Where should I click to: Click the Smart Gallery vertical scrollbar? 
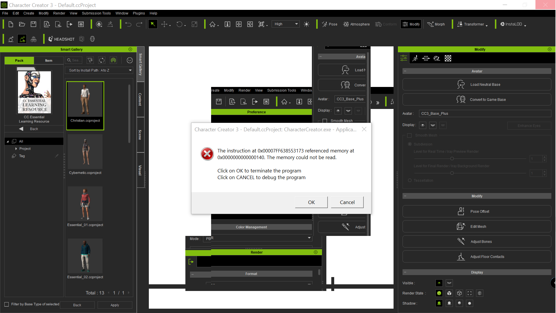pyautogui.click(x=129, y=113)
